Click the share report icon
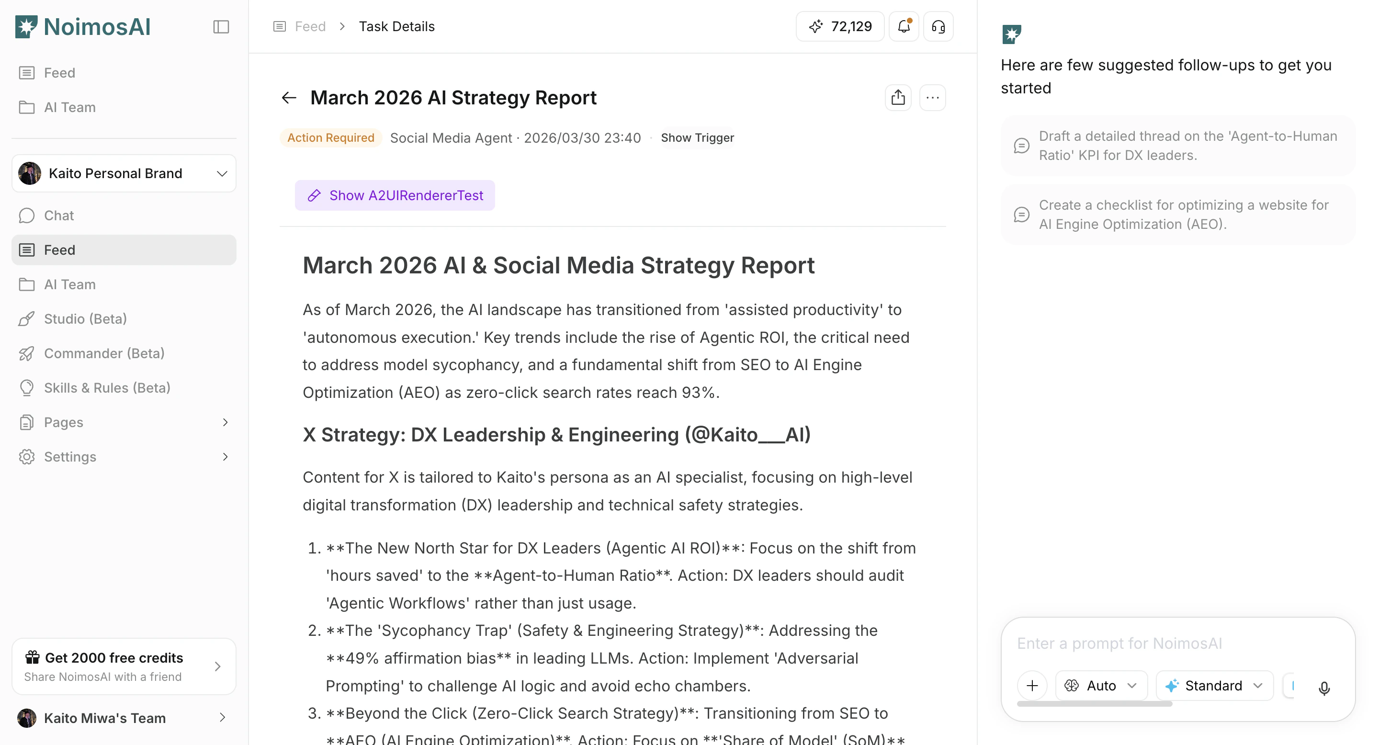This screenshot has width=1379, height=745. 898,97
